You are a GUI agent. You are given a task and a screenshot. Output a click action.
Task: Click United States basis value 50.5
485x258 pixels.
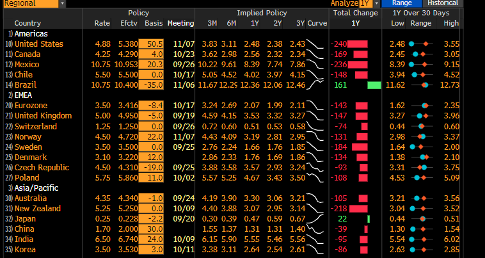151,44
